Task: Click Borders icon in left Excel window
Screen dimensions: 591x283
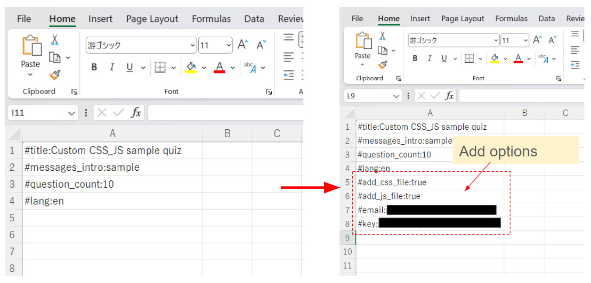Action: point(160,68)
